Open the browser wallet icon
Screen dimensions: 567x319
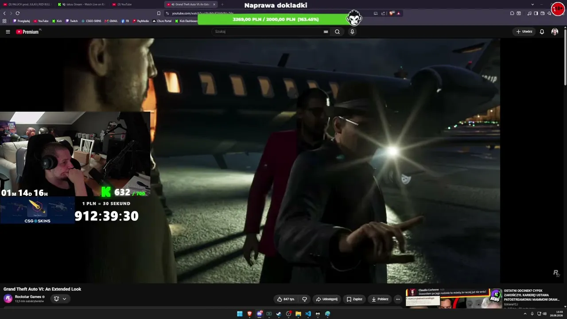(x=543, y=13)
